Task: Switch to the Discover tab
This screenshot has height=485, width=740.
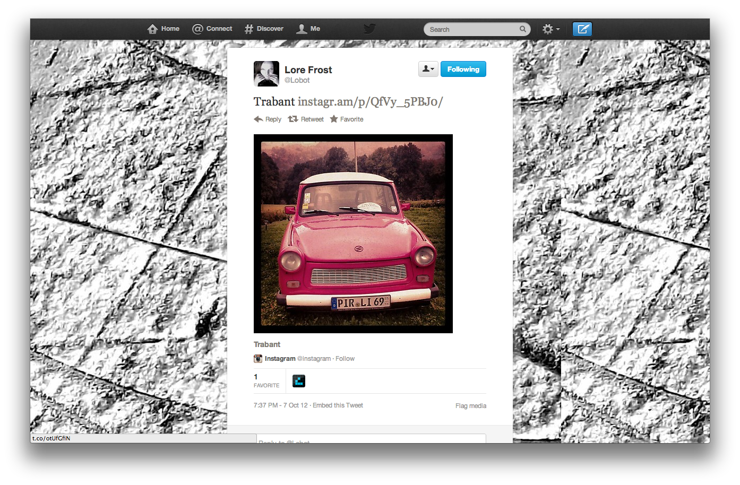Action: (x=264, y=29)
